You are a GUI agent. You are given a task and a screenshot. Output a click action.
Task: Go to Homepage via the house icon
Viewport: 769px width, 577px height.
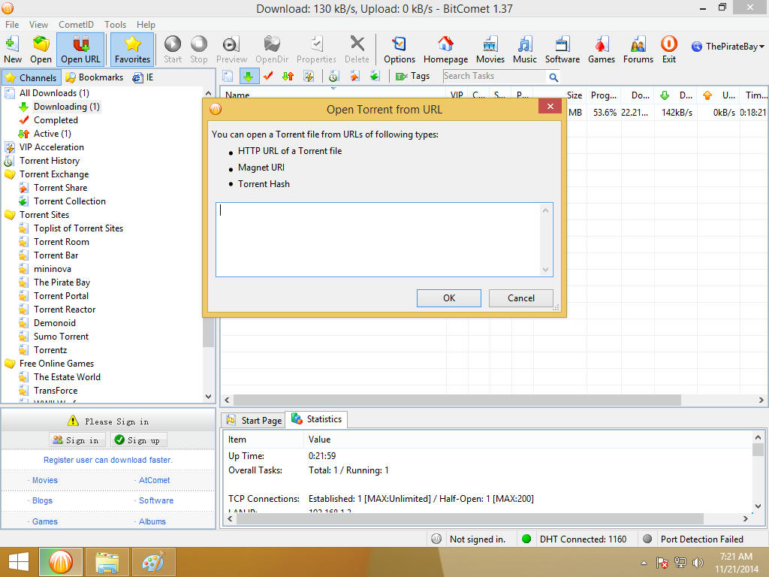click(x=446, y=49)
